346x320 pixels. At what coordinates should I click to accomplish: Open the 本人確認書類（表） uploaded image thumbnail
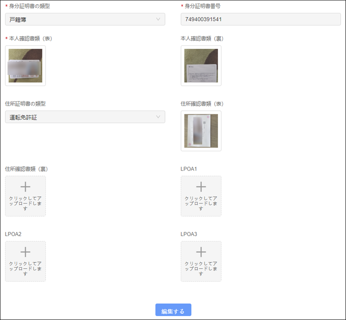click(25, 66)
